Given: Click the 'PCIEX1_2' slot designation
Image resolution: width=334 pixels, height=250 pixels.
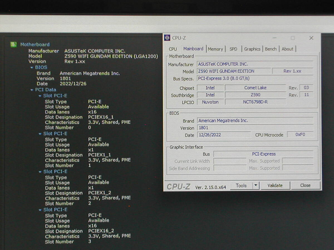Looking at the screenshot, I should pos(99,193).
